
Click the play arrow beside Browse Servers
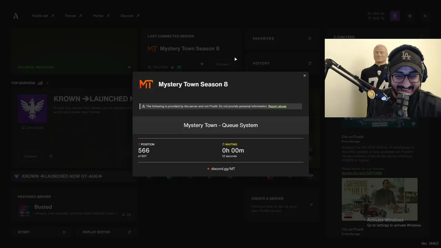130,67
